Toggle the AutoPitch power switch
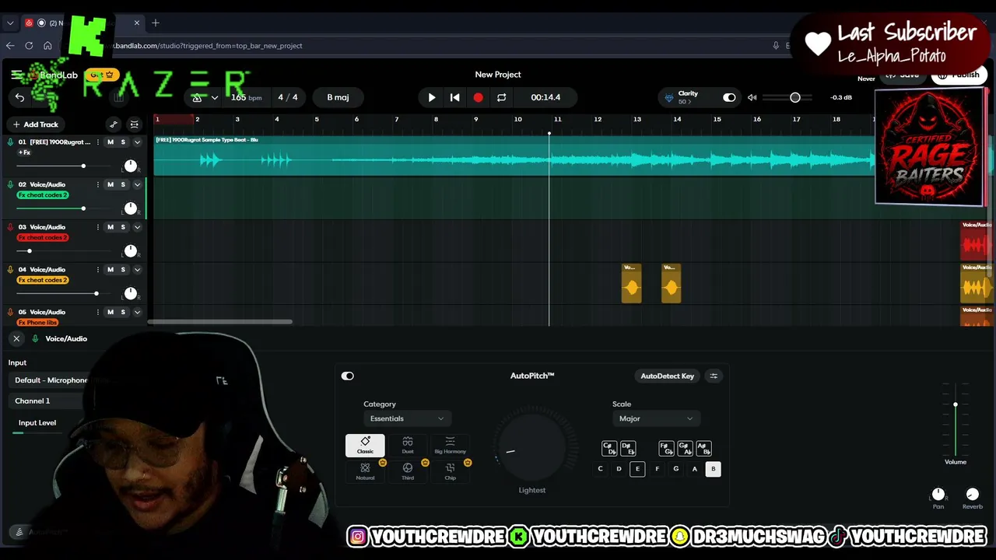996x560 pixels. pyautogui.click(x=348, y=376)
